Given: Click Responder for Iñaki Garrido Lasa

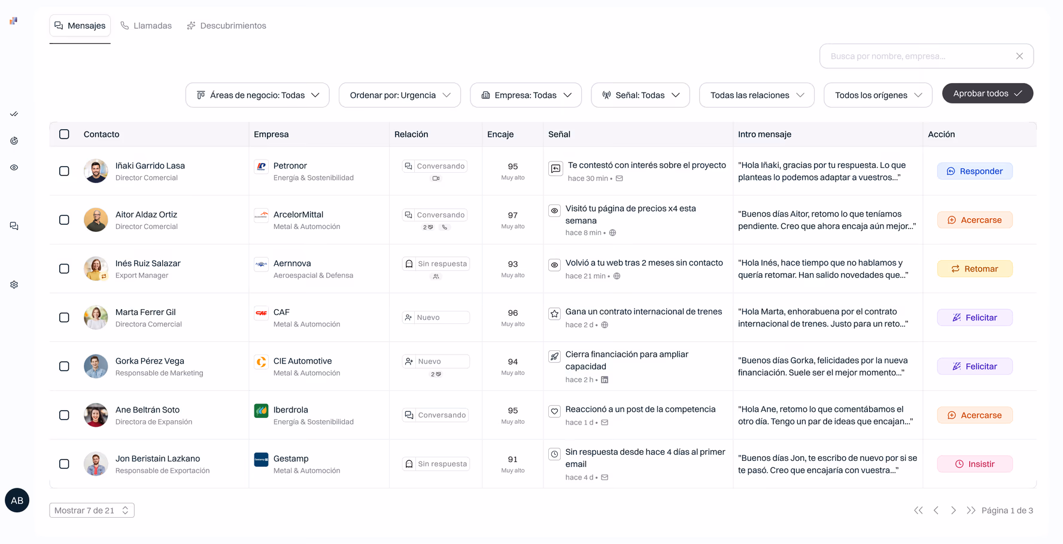Looking at the screenshot, I should coord(975,171).
